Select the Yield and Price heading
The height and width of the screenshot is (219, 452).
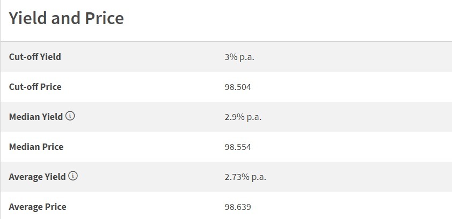pyautogui.click(x=67, y=18)
